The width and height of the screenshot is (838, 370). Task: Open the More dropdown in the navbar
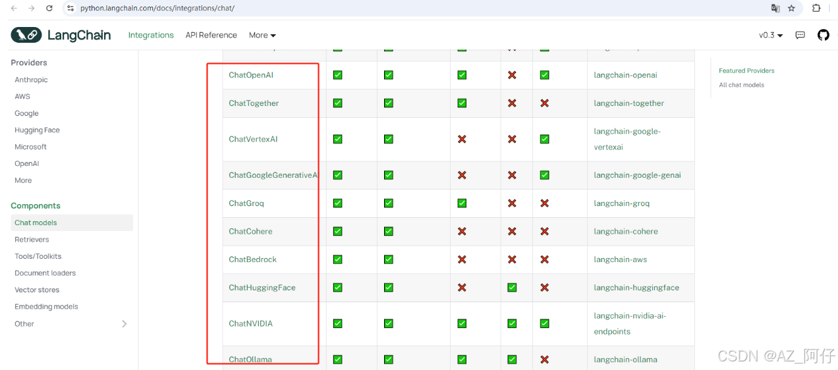(x=262, y=35)
